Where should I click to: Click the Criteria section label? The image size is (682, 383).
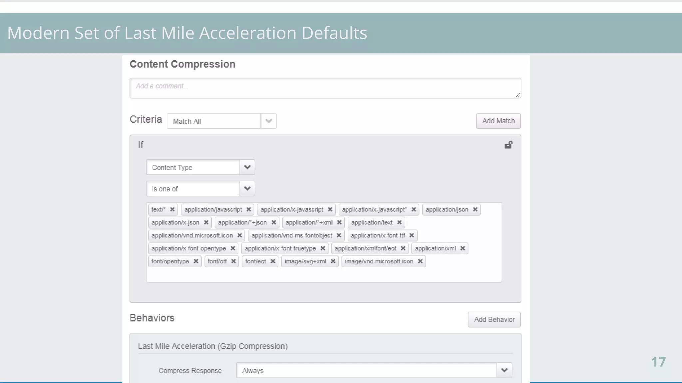[x=146, y=119]
